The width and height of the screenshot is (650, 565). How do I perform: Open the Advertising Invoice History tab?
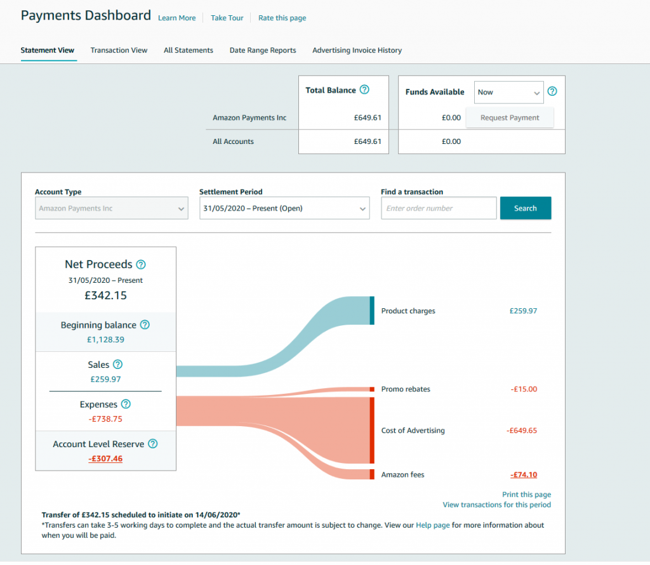(x=357, y=50)
